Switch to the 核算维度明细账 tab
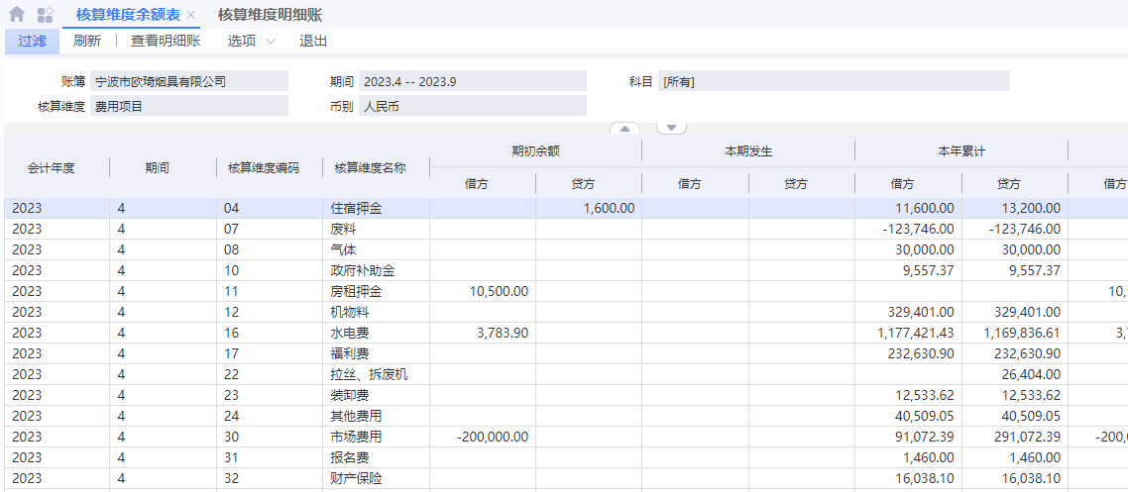 pos(270,15)
